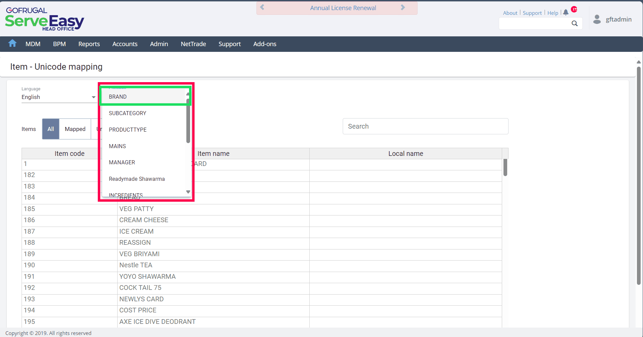Open the notification bell icon
Screen dimensions: 643x337
566,12
